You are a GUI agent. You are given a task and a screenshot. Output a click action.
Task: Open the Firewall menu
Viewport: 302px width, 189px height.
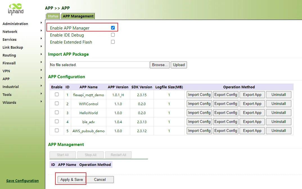click(x=9, y=63)
